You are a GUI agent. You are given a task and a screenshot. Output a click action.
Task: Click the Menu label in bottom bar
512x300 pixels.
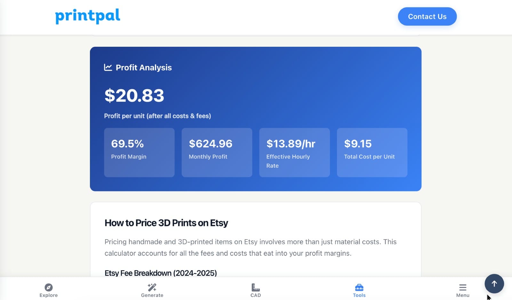tap(463, 295)
